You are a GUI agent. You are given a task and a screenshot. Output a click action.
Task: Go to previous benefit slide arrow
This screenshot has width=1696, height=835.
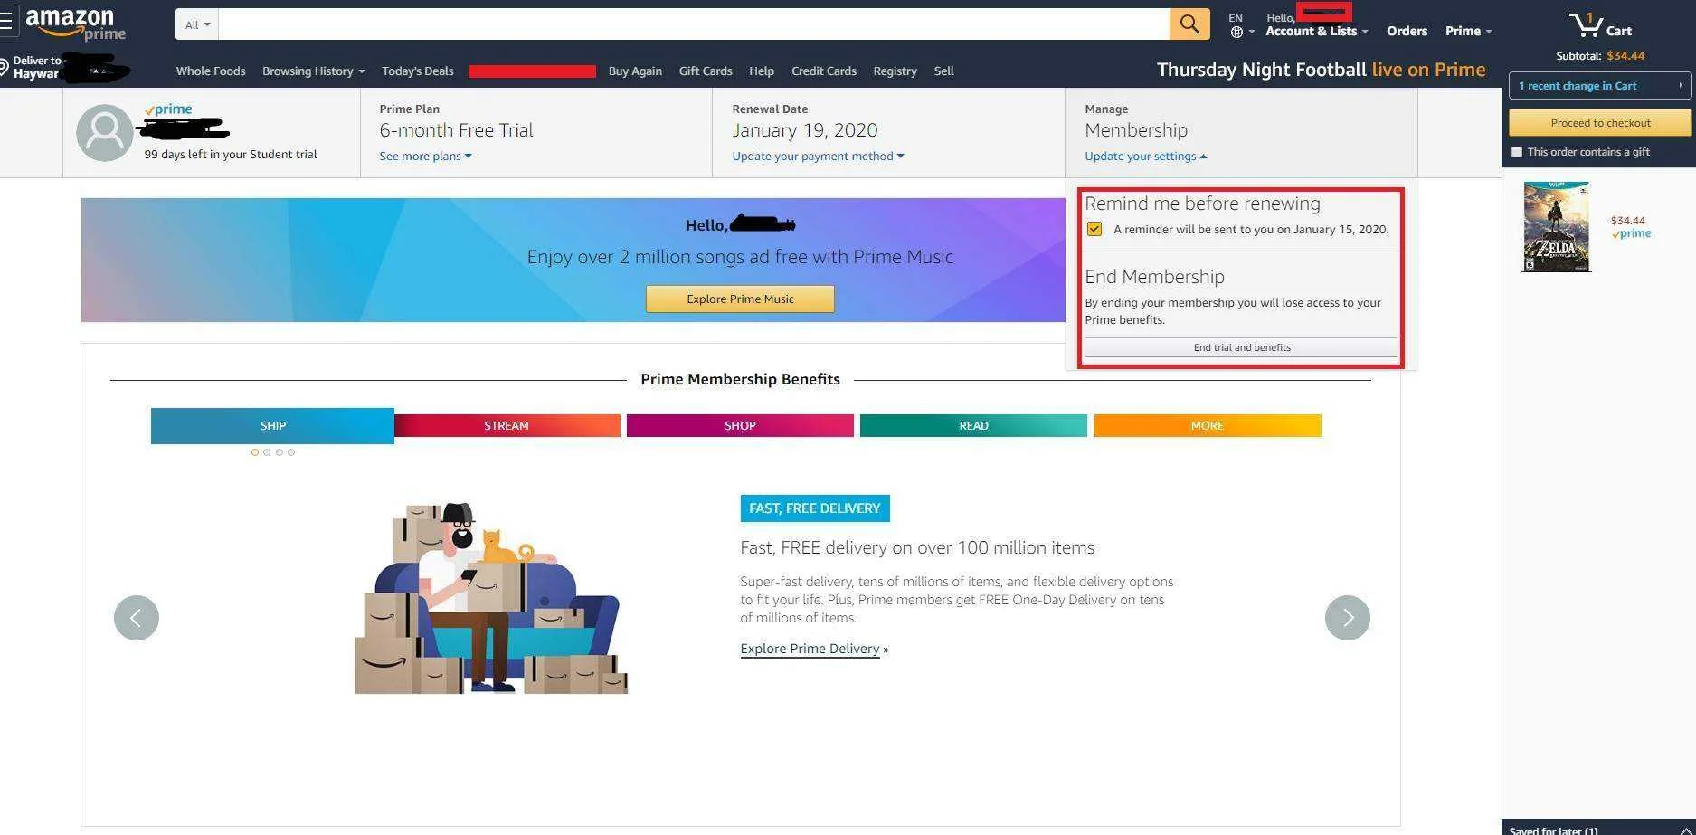[137, 618]
